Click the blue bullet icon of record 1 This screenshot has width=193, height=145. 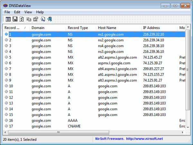coord(6,34)
